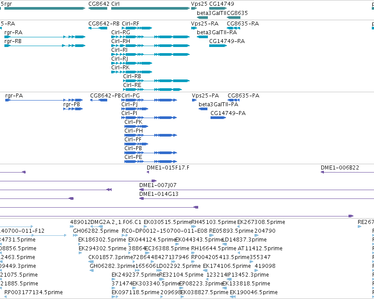Click EST EK267308.5prime
The image size is (374, 299).
[261, 222]
